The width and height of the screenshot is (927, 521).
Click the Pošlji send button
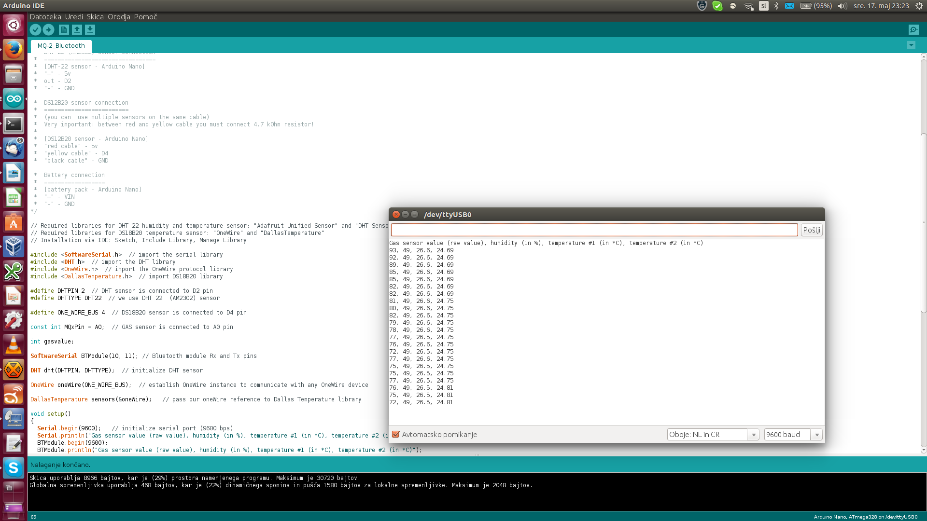tap(812, 230)
